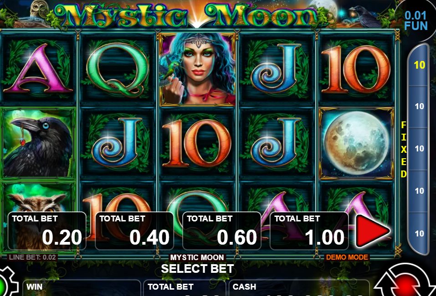Open settings via green gear icon

point(7,283)
